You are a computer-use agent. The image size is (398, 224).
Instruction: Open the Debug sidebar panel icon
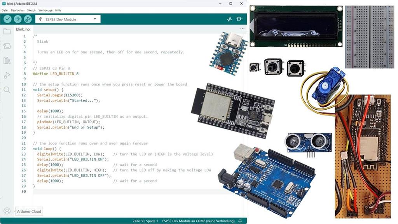[7, 75]
